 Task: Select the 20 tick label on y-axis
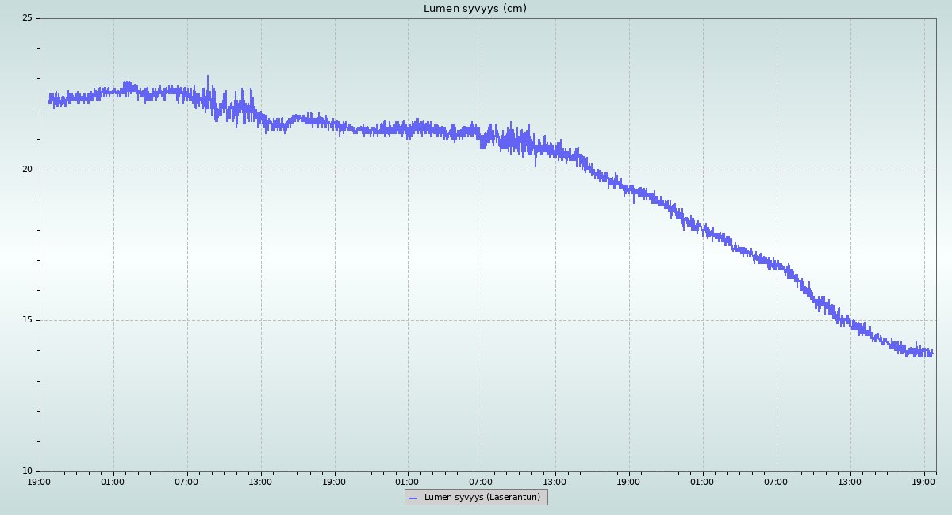click(27, 170)
